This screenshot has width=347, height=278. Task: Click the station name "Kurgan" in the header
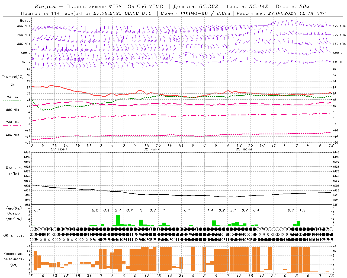click(x=45, y=7)
